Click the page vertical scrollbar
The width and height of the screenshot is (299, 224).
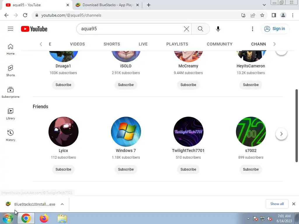[297, 126]
